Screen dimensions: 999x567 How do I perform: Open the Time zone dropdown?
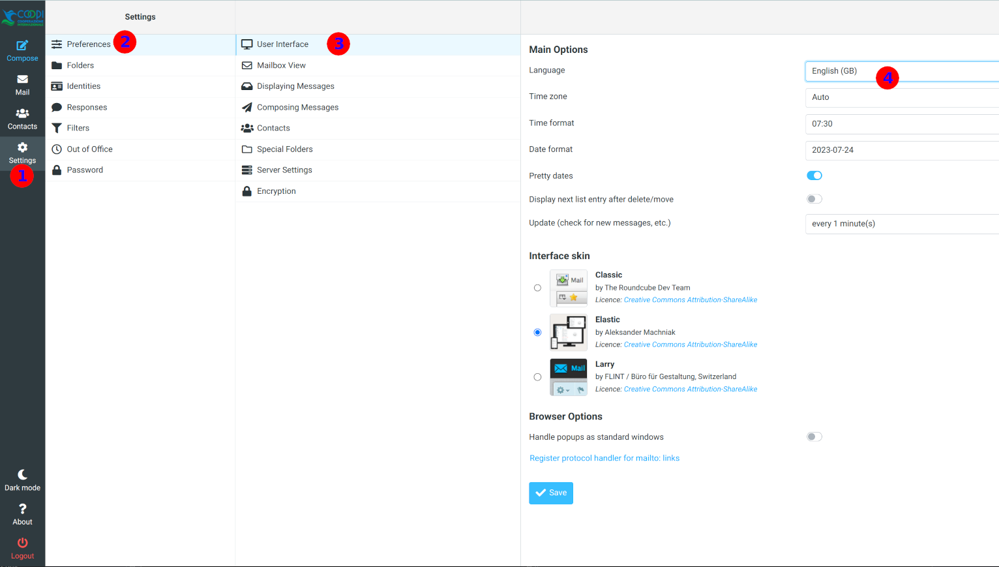coord(901,97)
